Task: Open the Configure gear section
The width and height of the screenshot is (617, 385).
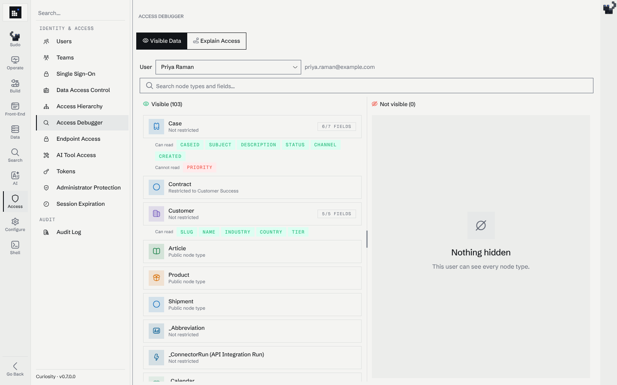Action: 15,225
